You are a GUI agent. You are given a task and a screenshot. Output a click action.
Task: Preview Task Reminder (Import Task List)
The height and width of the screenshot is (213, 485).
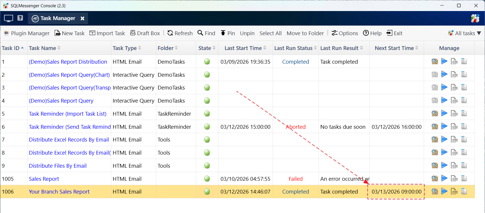[435, 113]
